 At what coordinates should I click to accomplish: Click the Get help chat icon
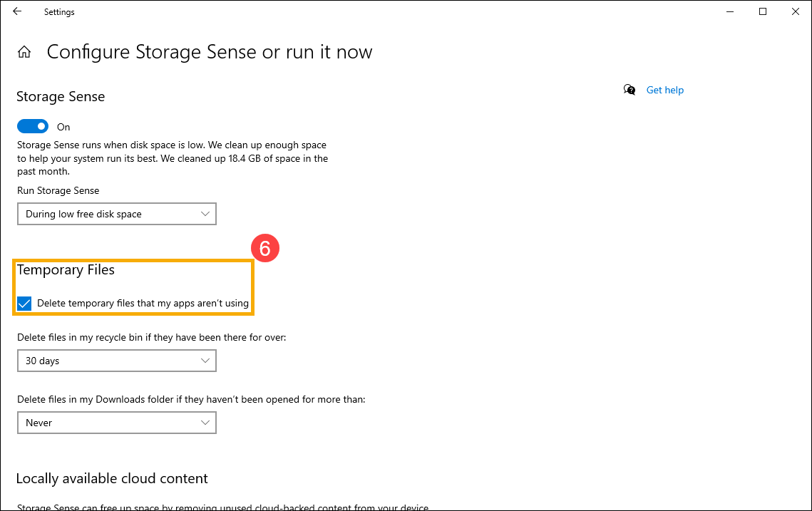click(x=629, y=90)
